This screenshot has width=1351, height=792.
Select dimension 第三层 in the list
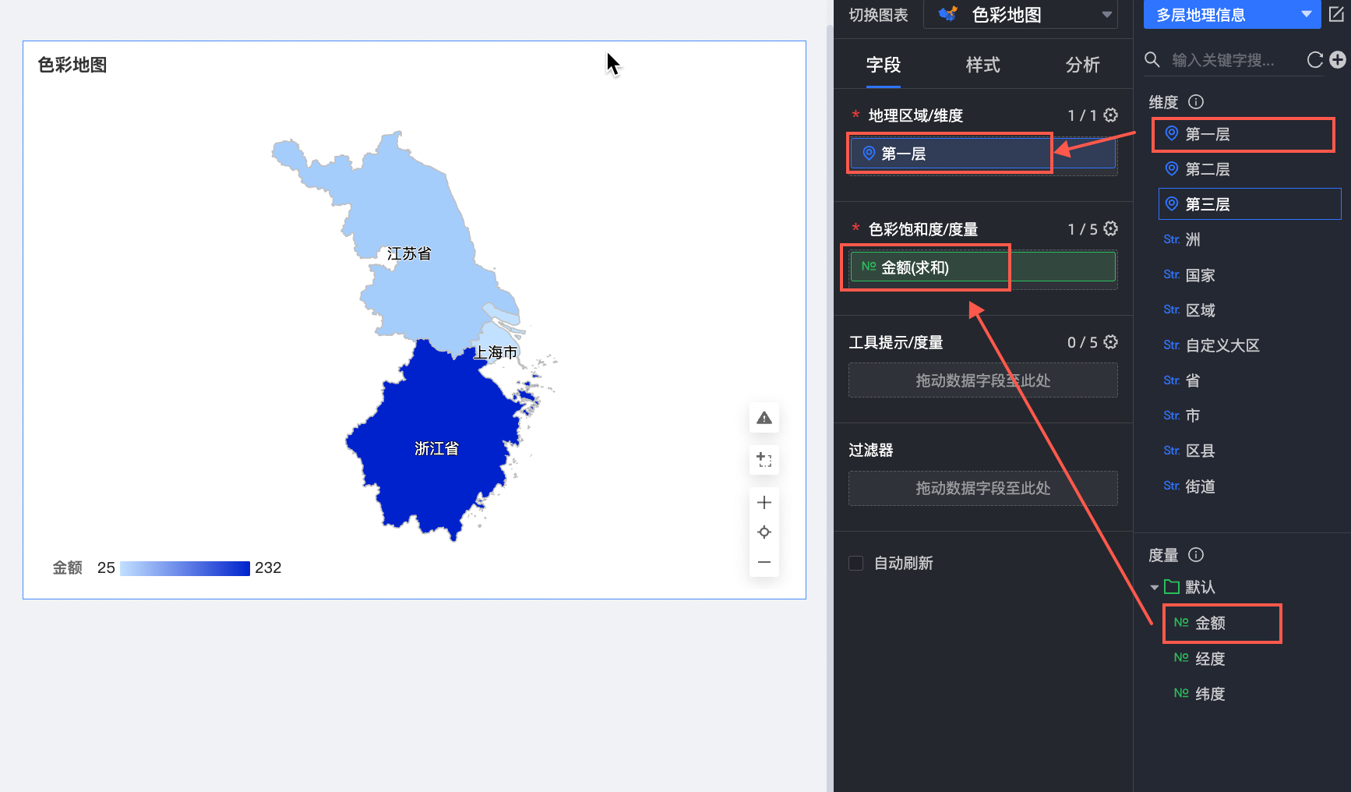point(1249,204)
